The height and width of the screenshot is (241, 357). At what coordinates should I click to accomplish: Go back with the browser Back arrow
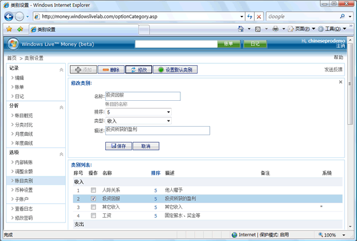click(9, 17)
